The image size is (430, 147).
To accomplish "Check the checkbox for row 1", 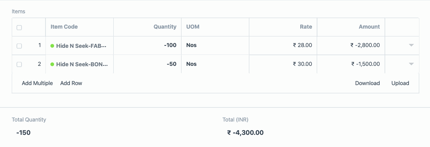I will pos(19,46).
